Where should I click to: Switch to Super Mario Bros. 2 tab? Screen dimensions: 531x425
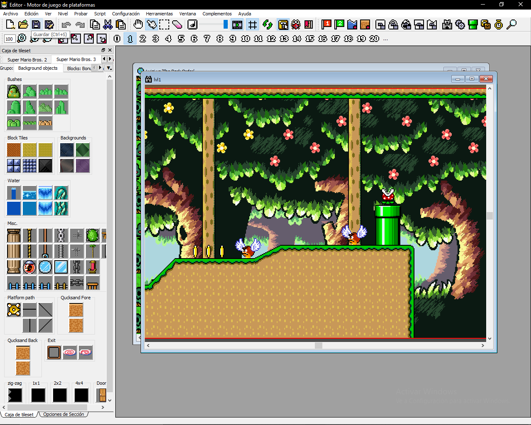pos(27,60)
